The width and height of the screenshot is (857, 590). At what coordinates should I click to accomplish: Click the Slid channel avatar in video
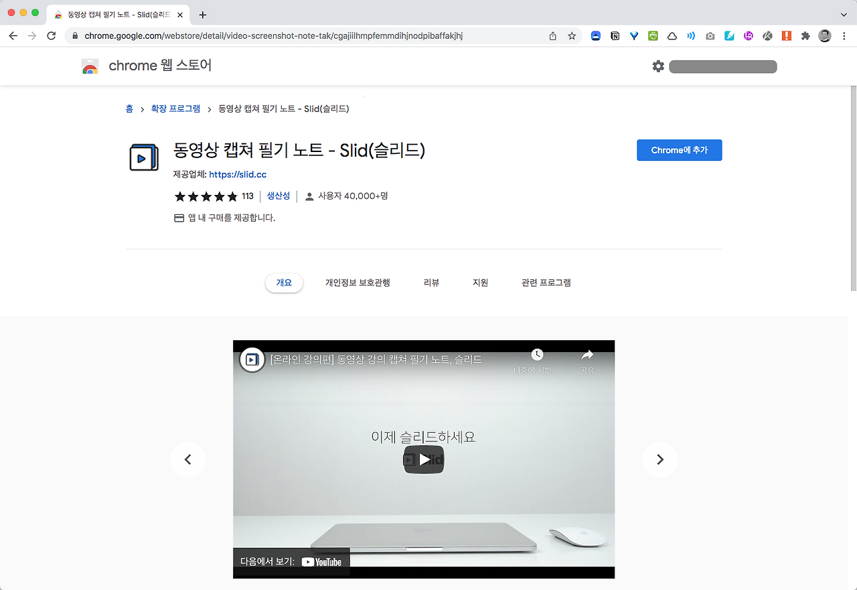click(x=252, y=359)
